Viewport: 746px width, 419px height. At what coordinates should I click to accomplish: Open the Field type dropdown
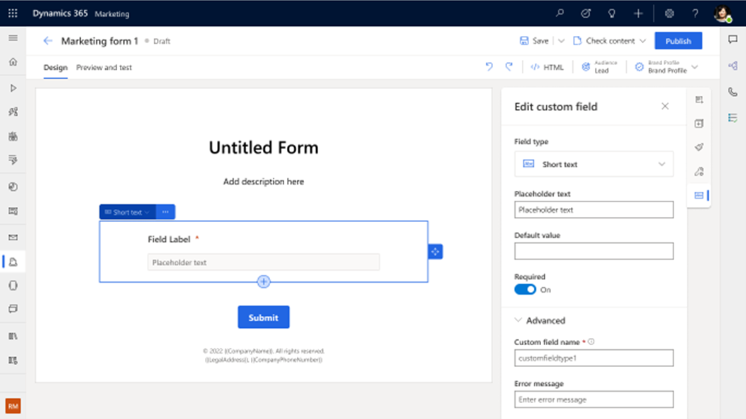594,164
